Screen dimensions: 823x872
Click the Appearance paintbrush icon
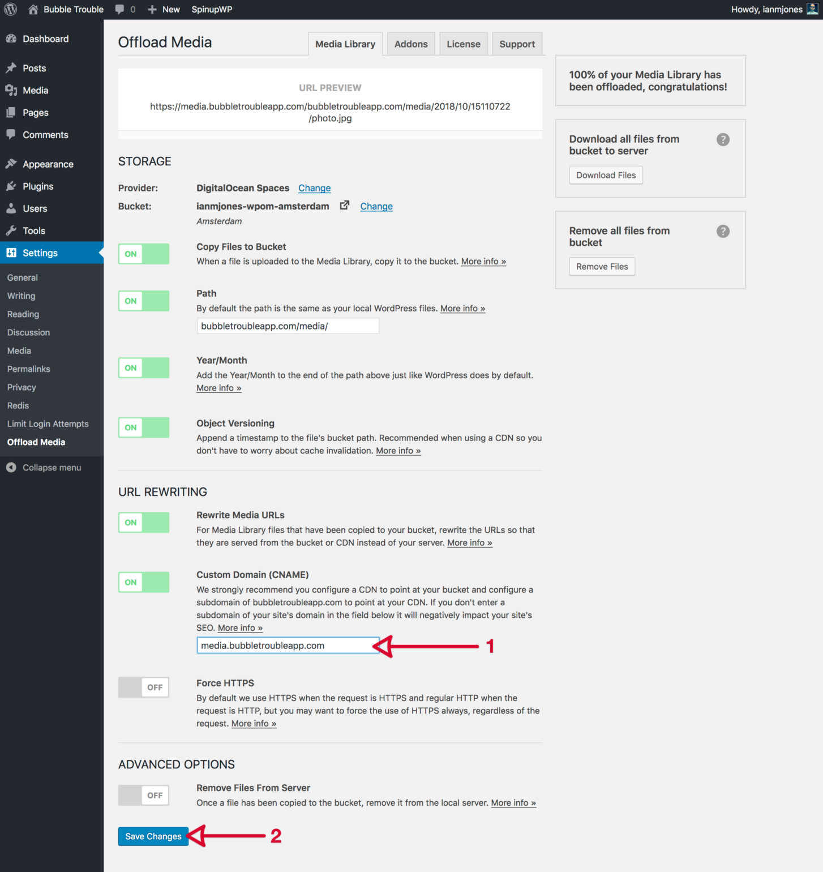click(x=11, y=164)
